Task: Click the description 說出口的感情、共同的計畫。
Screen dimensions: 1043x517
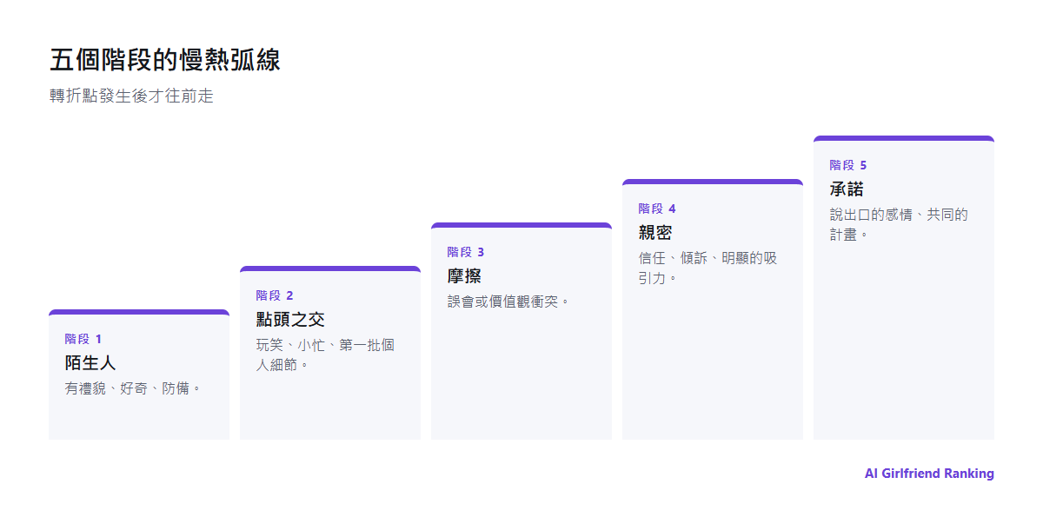Action: [900, 224]
